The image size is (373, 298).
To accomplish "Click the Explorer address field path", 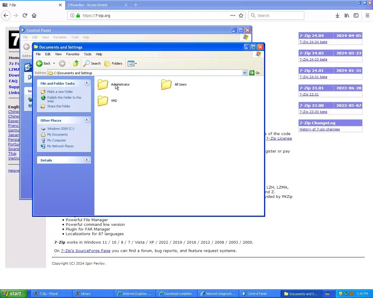I will click(145, 73).
